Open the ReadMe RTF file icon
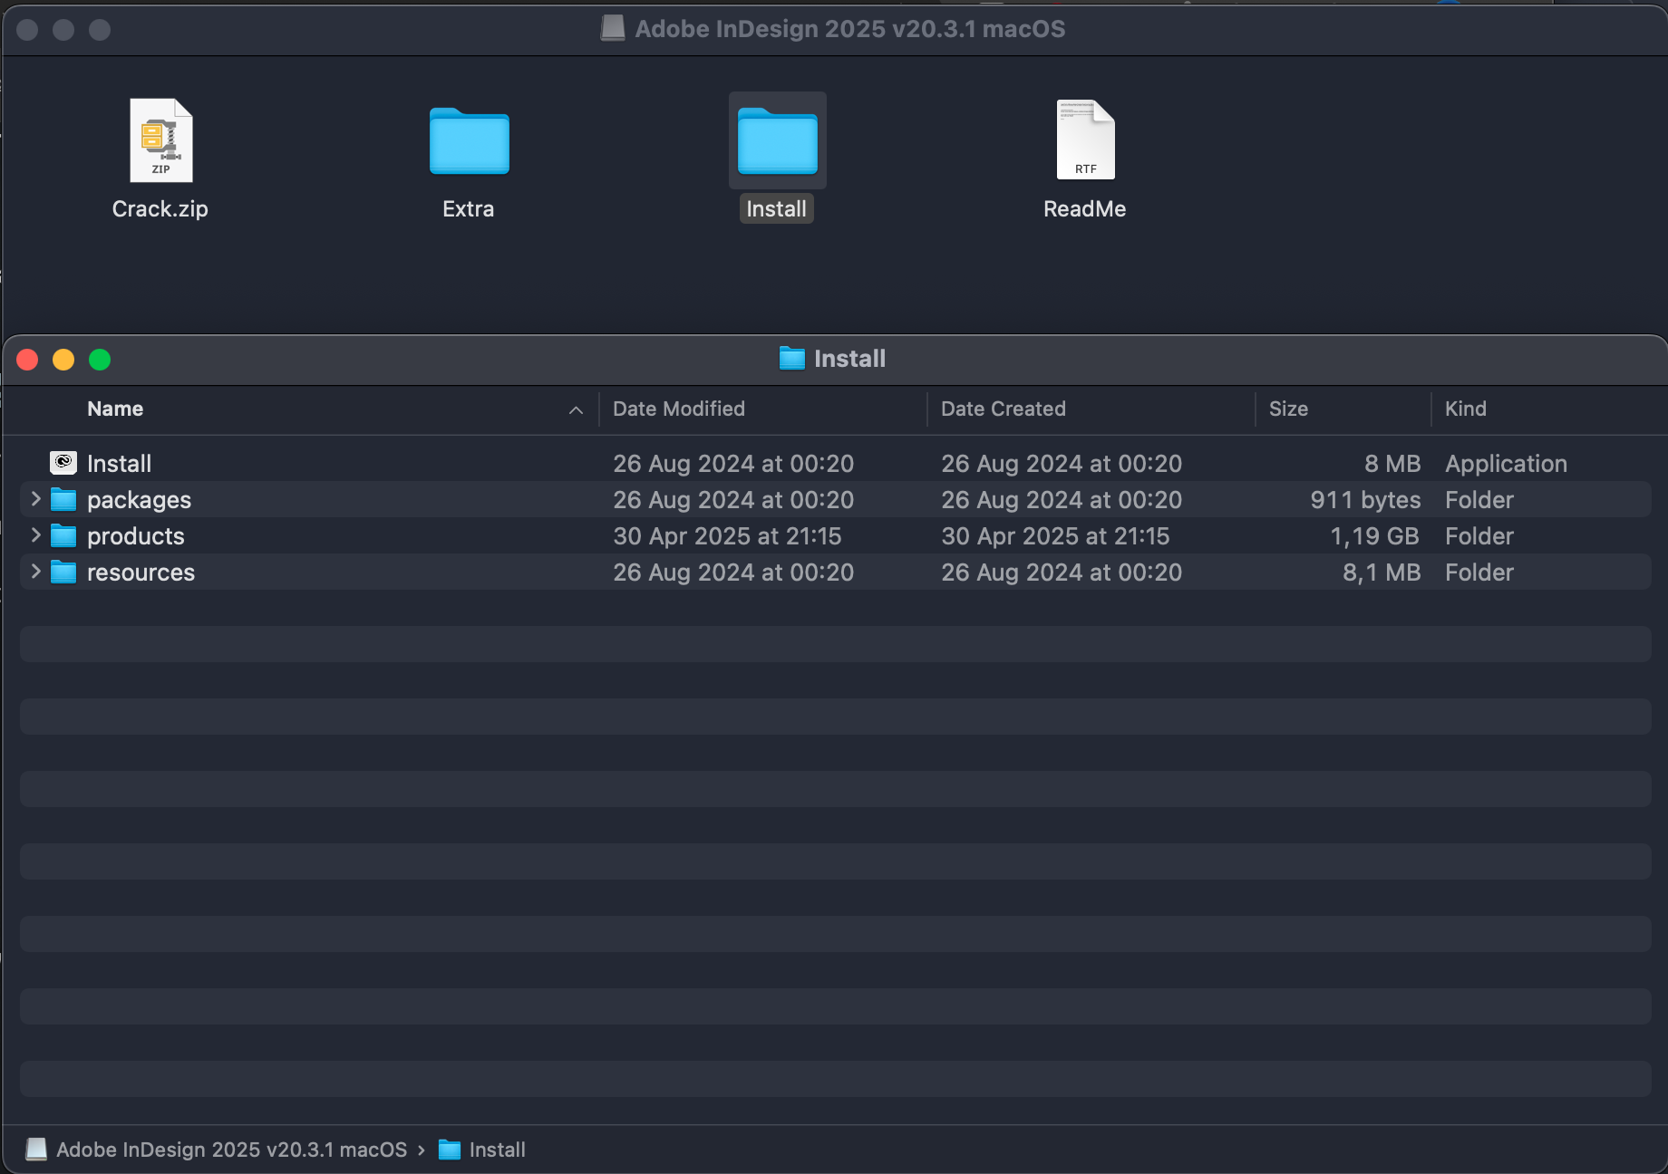 (x=1085, y=140)
